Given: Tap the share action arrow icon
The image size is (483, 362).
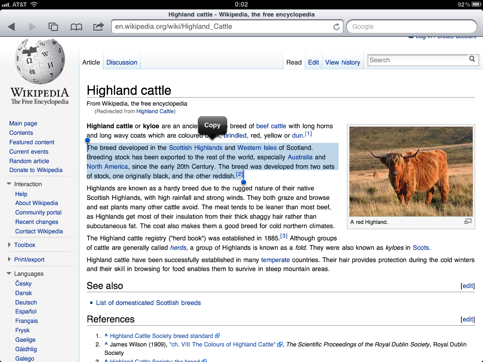Looking at the screenshot, I should point(98,26).
